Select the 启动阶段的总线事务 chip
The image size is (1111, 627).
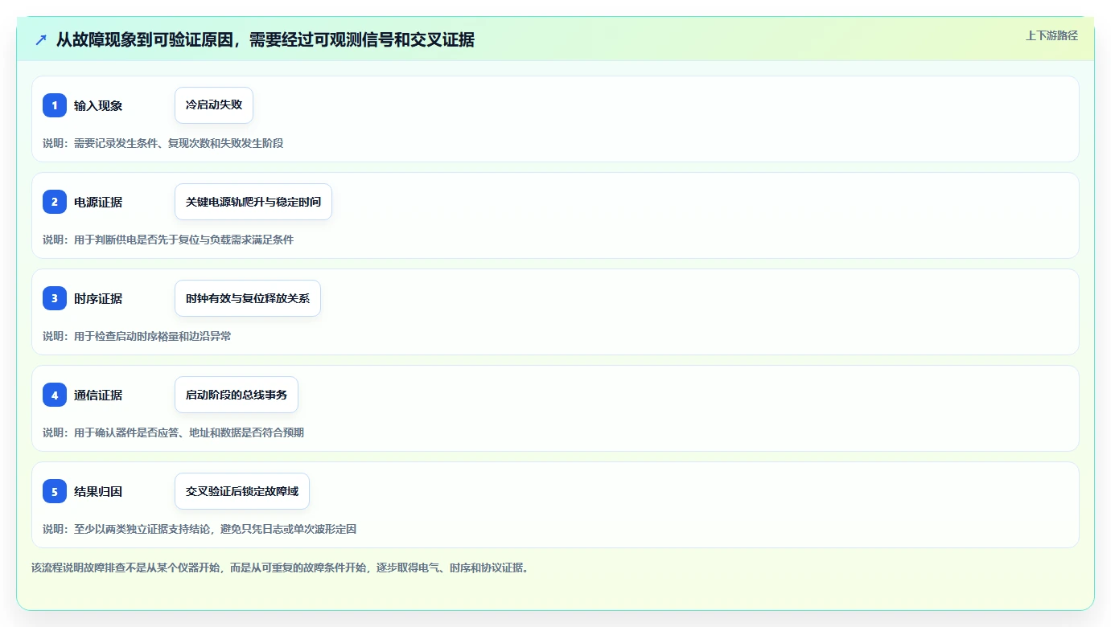pos(237,395)
